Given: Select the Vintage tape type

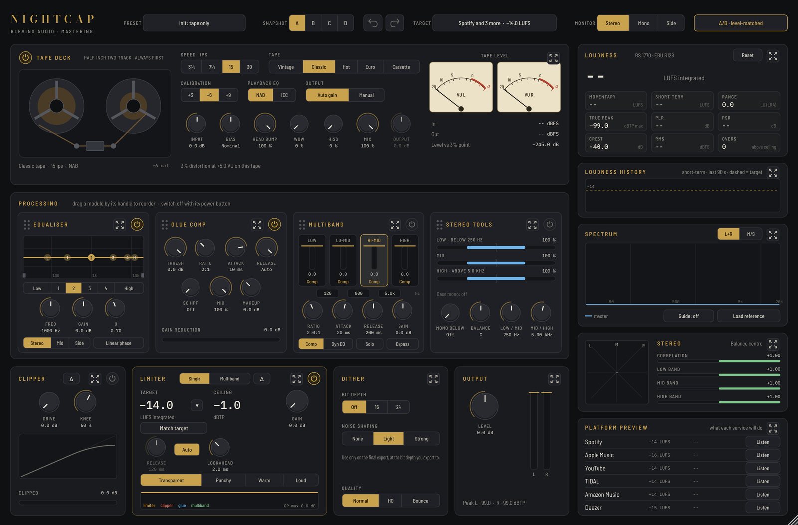Looking at the screenshot, I should coord(286,67).
